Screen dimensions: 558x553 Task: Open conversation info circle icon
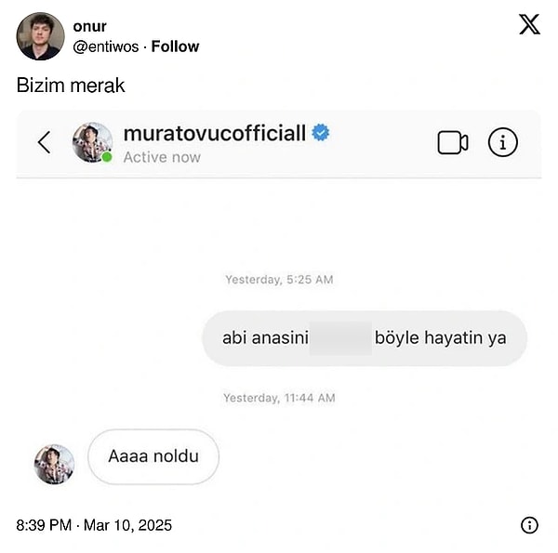point(502,142)
